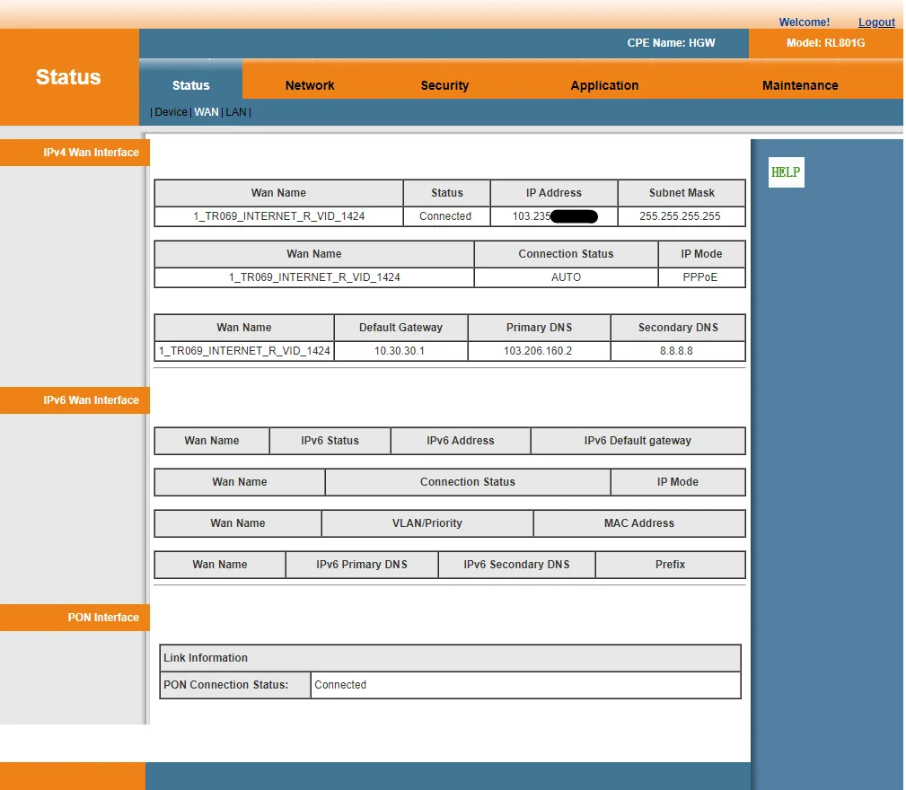The height and width of the screenshot is (790, 906).
Task: Click the redacted 103.235 IP address cell
Action: (x=553, y=216)
